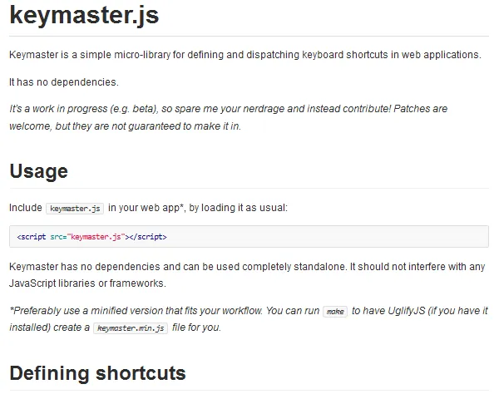Click the words "JavaScript libraries or frameworks"
The width and height of the screenshot is (499, 394).
pos(81,283)
